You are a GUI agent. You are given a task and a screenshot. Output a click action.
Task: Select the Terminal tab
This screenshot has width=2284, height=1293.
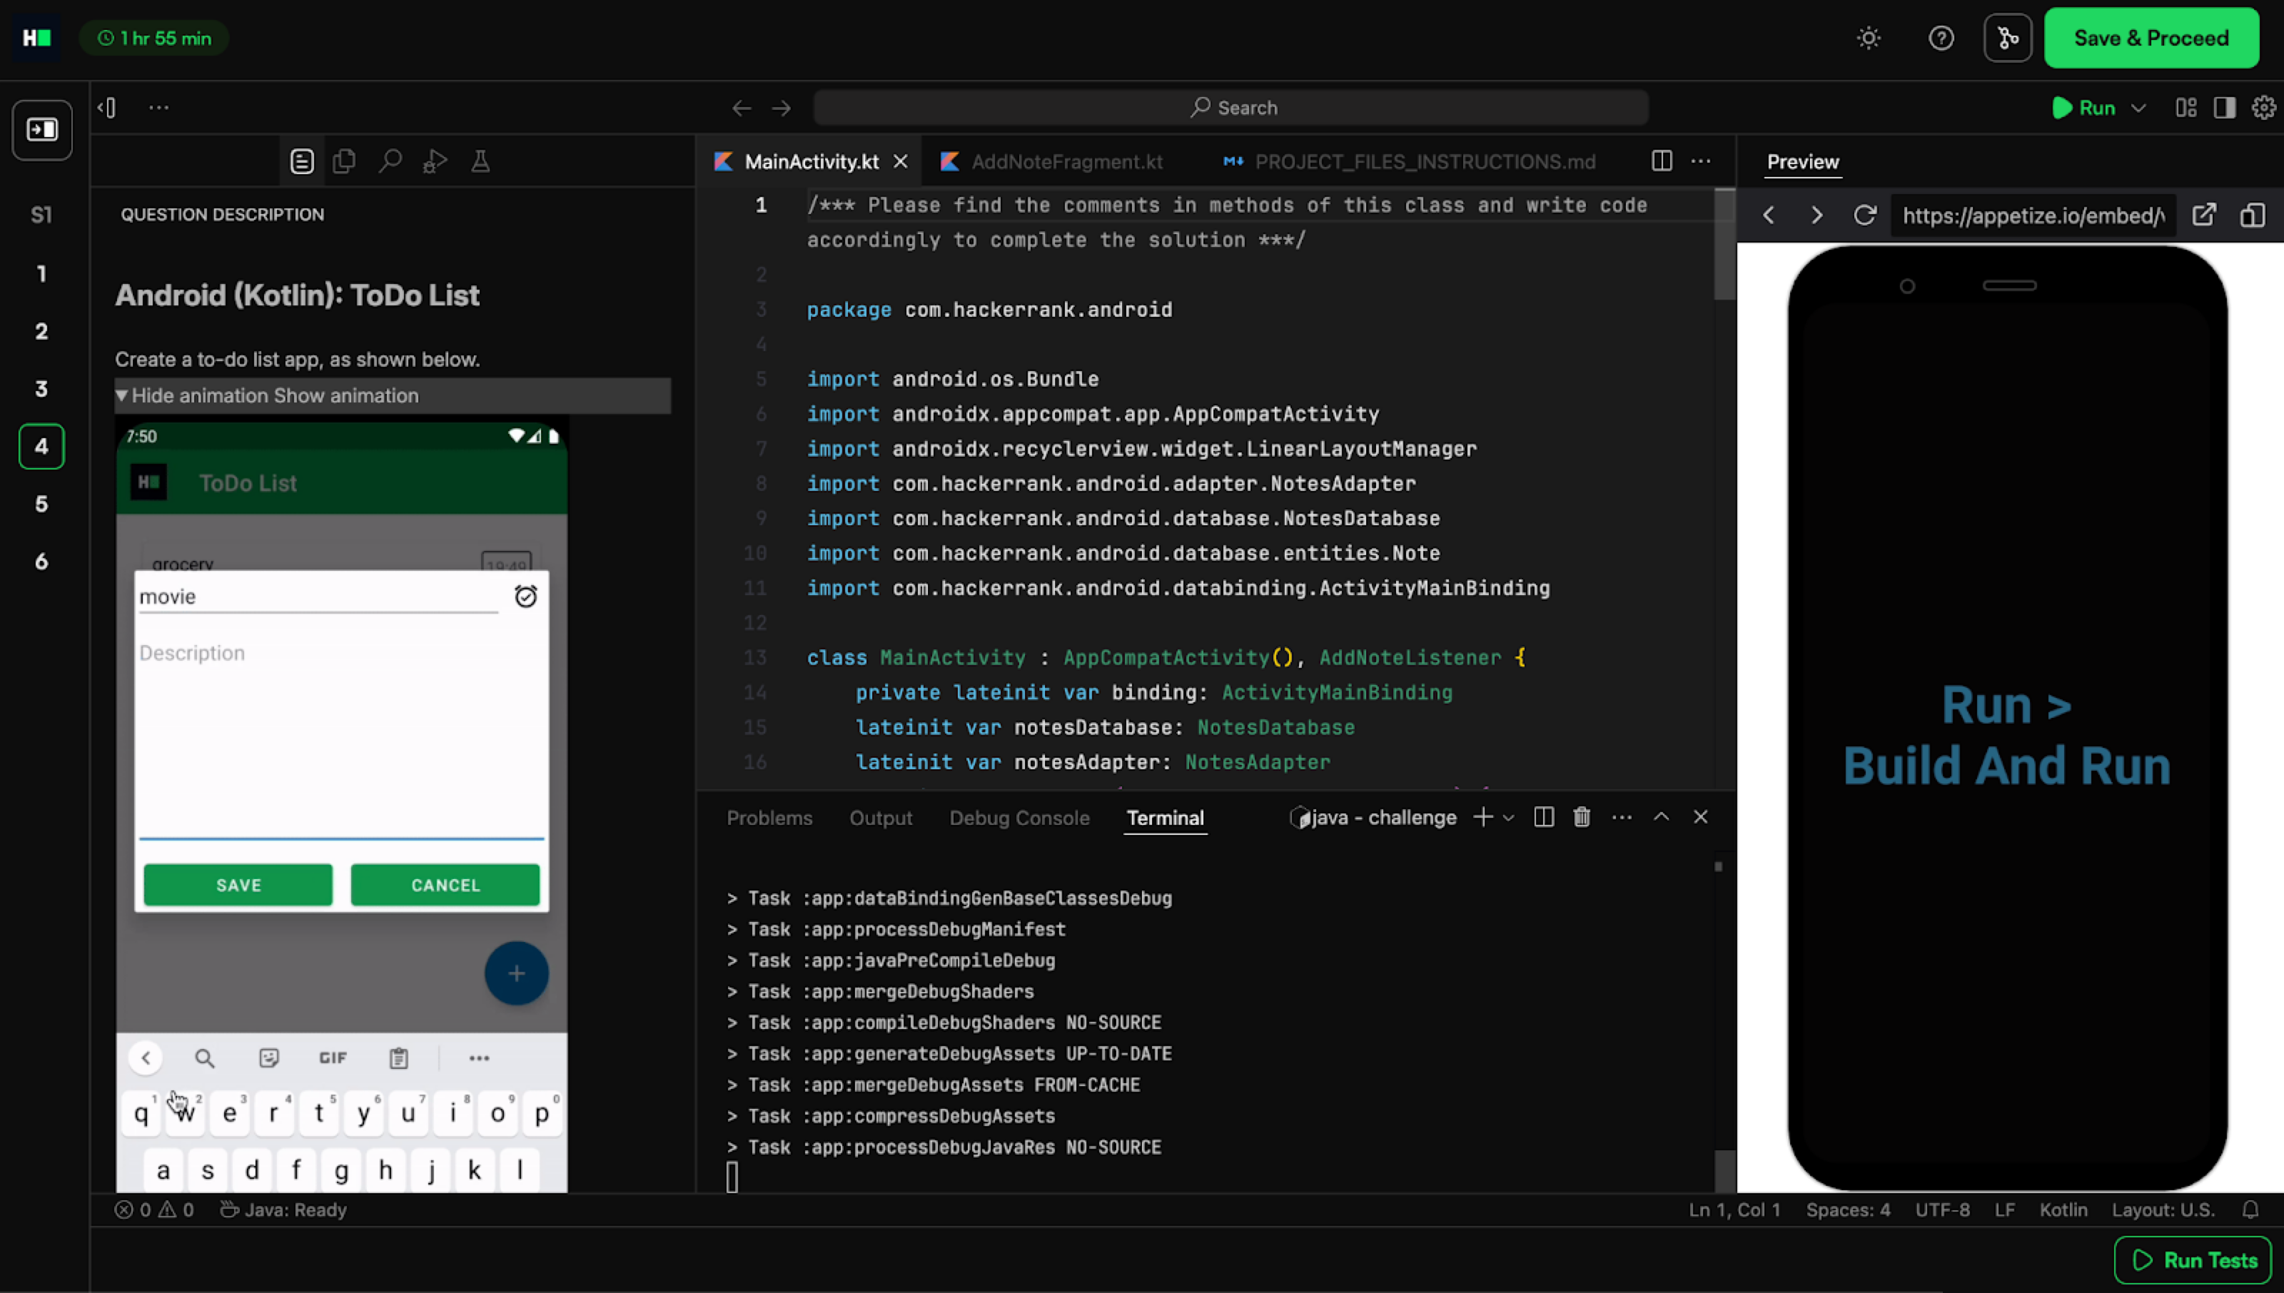click(1165, 818)
